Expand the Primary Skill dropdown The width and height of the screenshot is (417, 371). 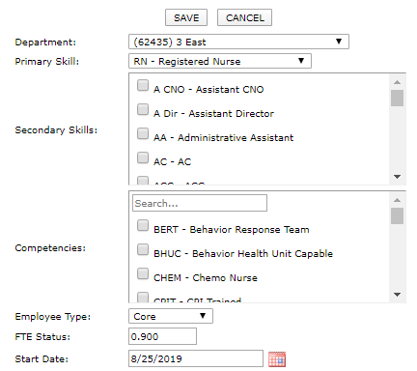(x=220, y=61)
